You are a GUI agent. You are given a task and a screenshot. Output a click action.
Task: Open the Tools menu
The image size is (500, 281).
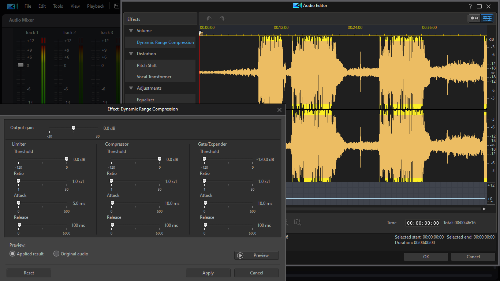point(58,6)
